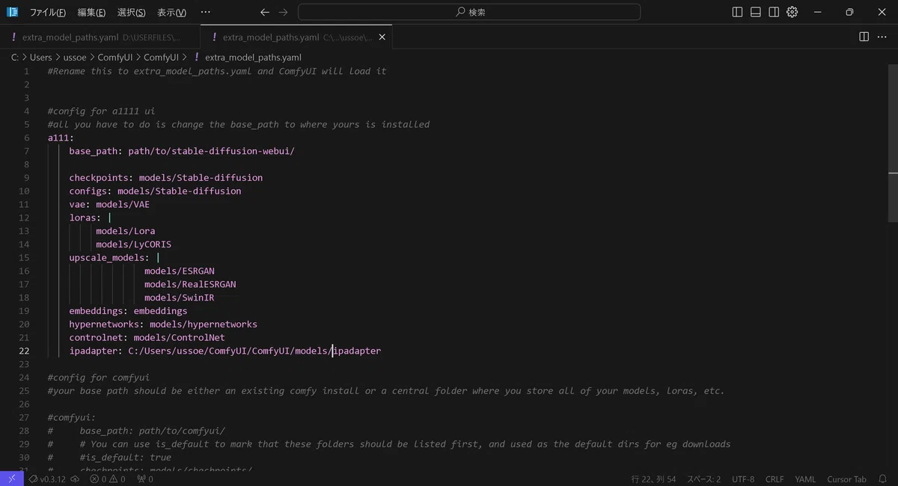Click the C: drive breadcrumb

tap(15, 58)
